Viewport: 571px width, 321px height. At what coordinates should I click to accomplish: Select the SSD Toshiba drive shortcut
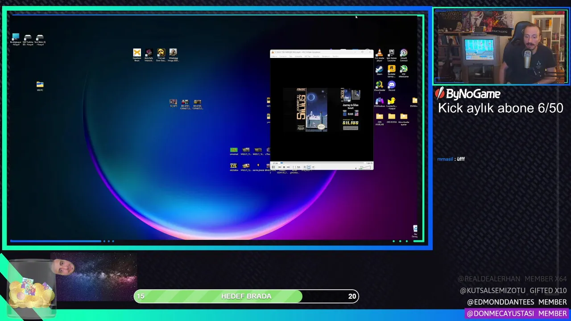[28, 40]
